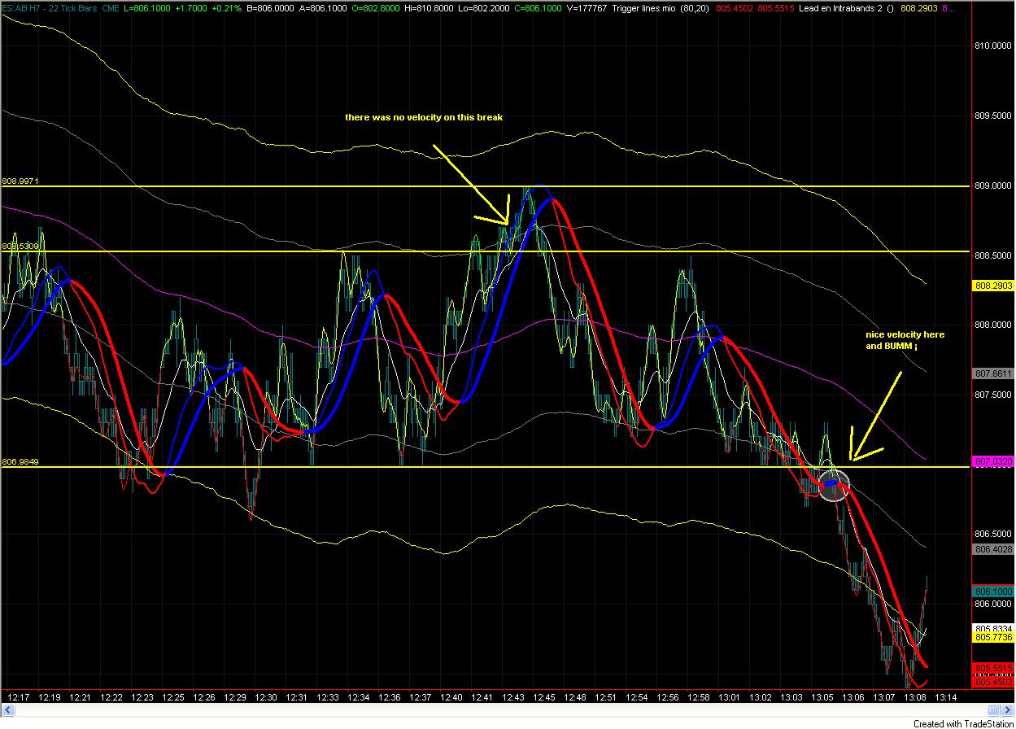This screenshot has height=729, width=1016.
Task: Click the +0.21% percent change value
Action: tap(227, 7)
